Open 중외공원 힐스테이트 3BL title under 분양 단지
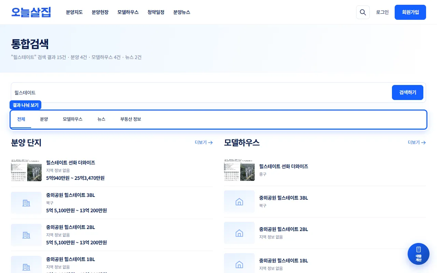437x273 pixels. 71,195
